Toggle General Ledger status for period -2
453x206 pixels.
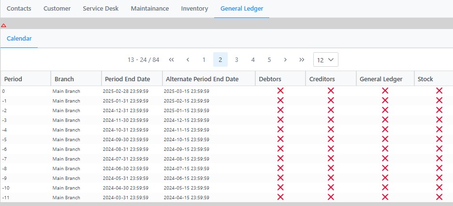pyautogui.click(x=385, y=110)
